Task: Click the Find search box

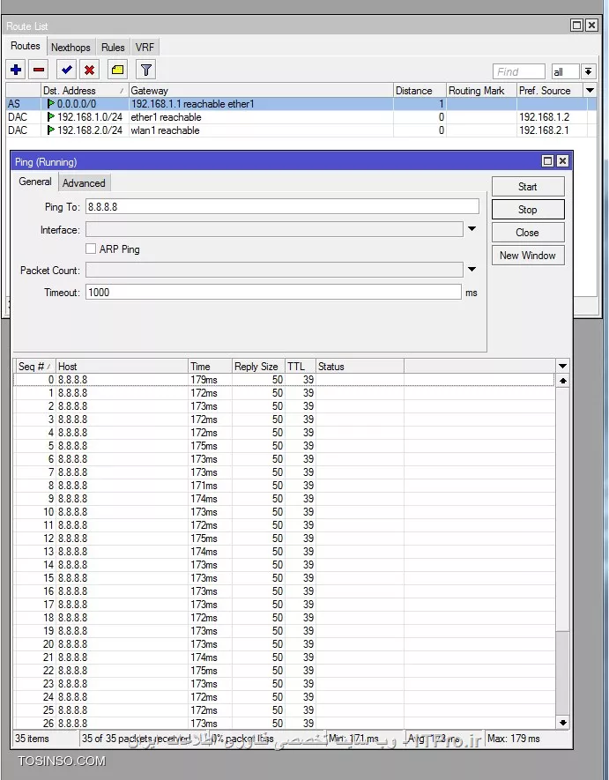Action: 519,71
